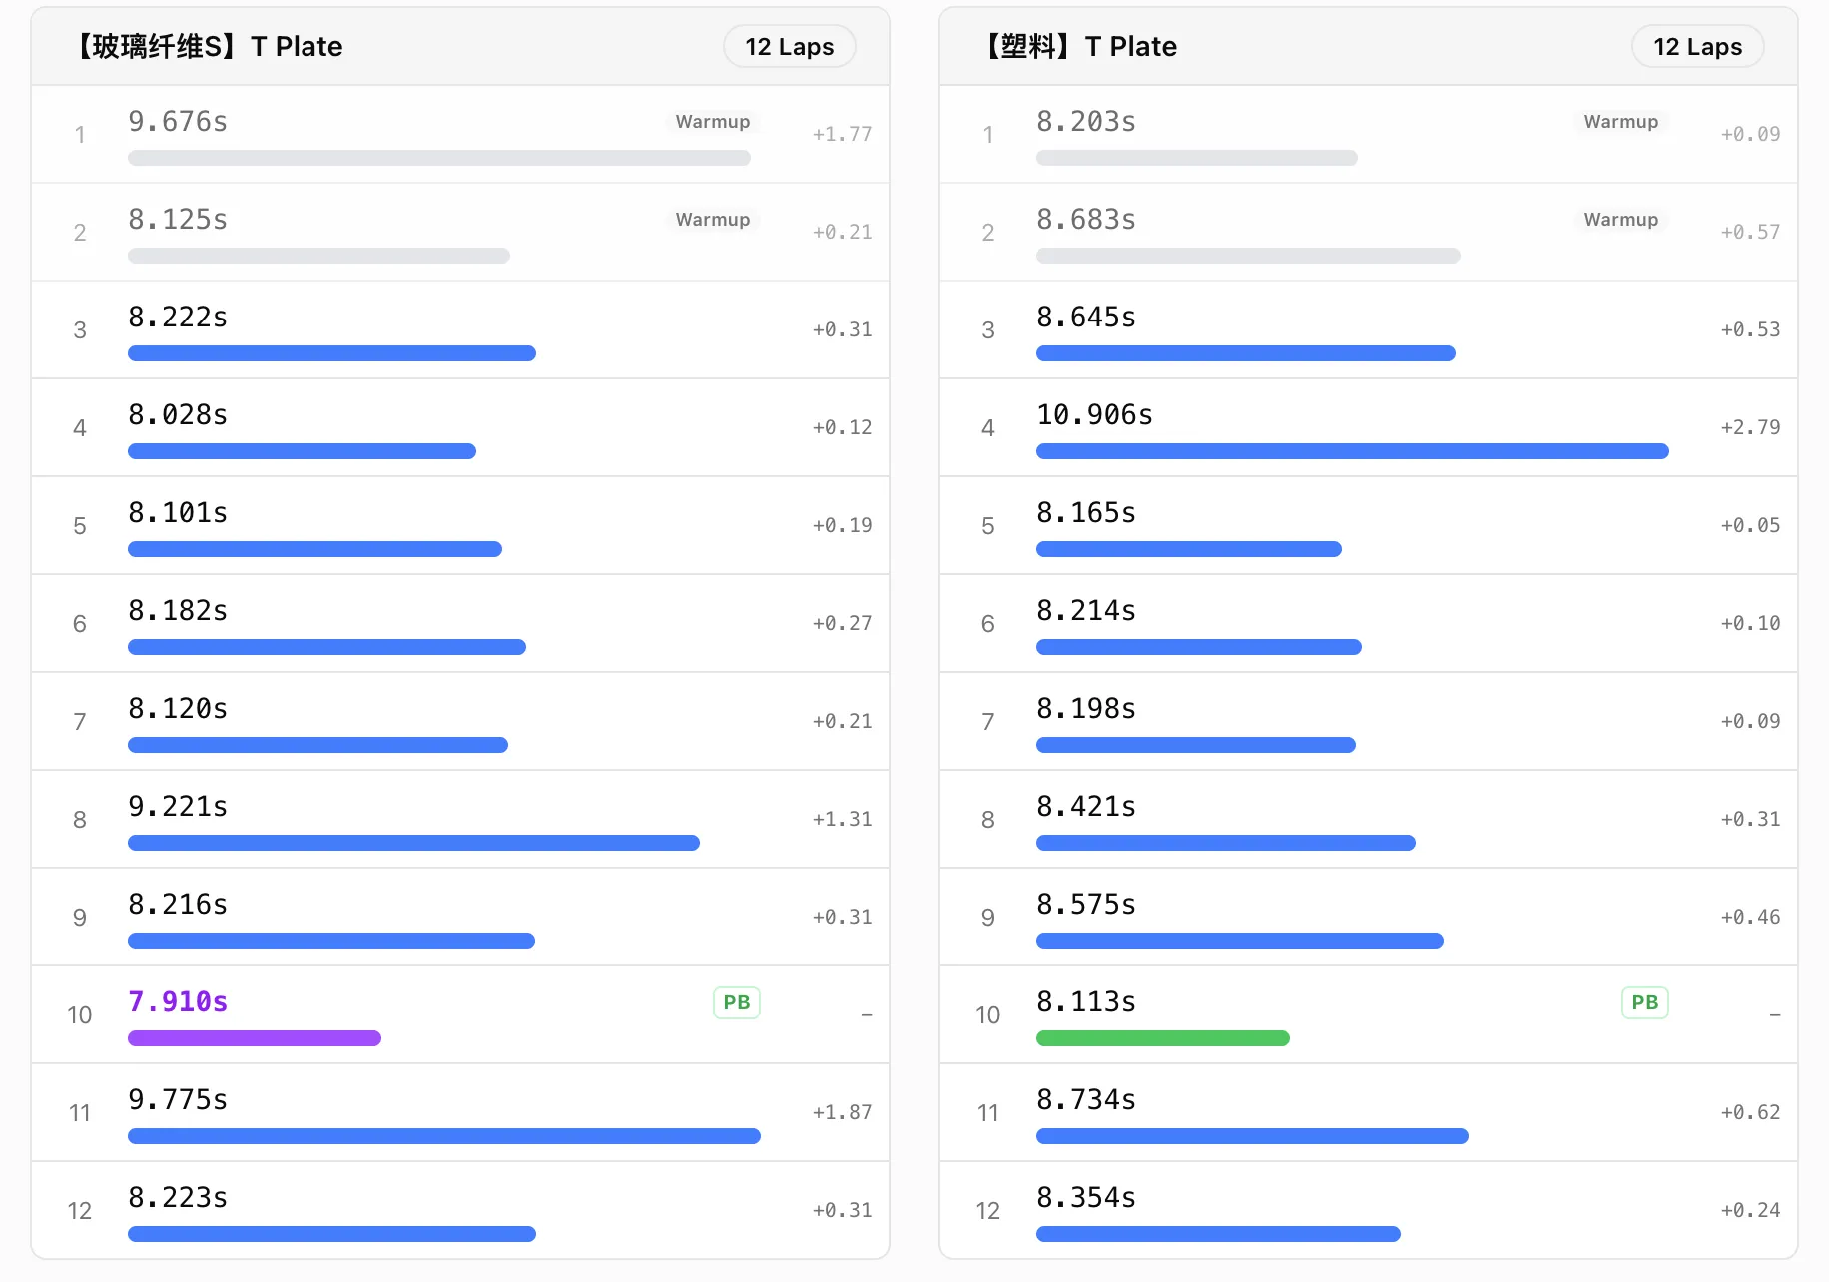Click the purple bar under 7.910s

click(x=255, y=1038)
